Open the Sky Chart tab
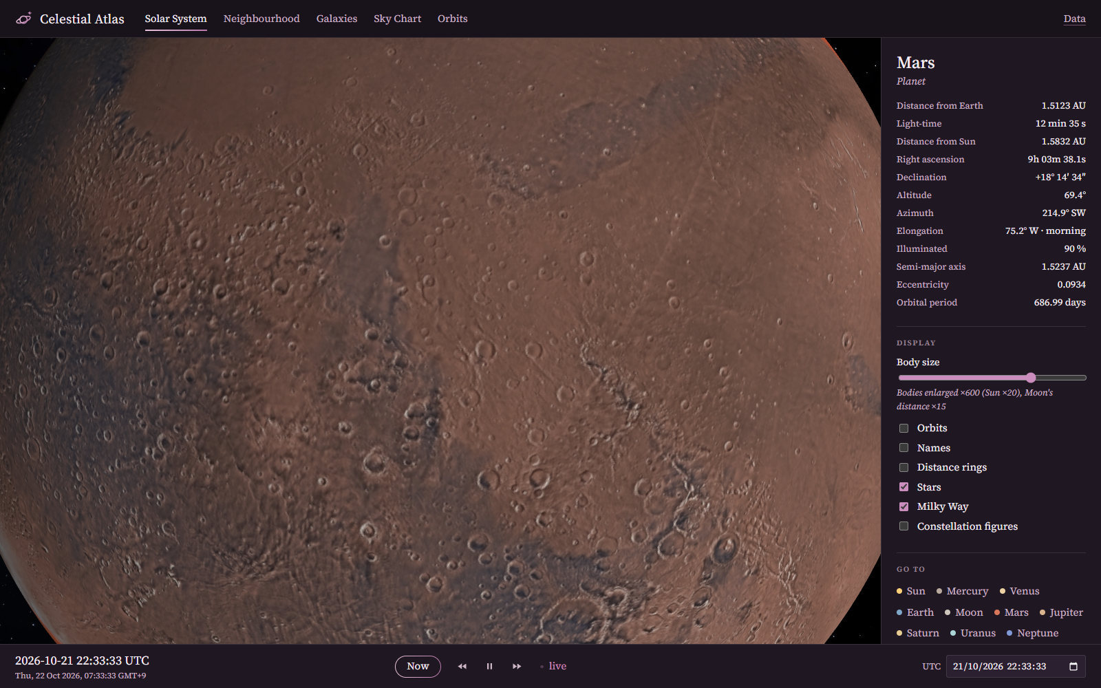This screenshot has width=1101, height=688. point(397,19)
